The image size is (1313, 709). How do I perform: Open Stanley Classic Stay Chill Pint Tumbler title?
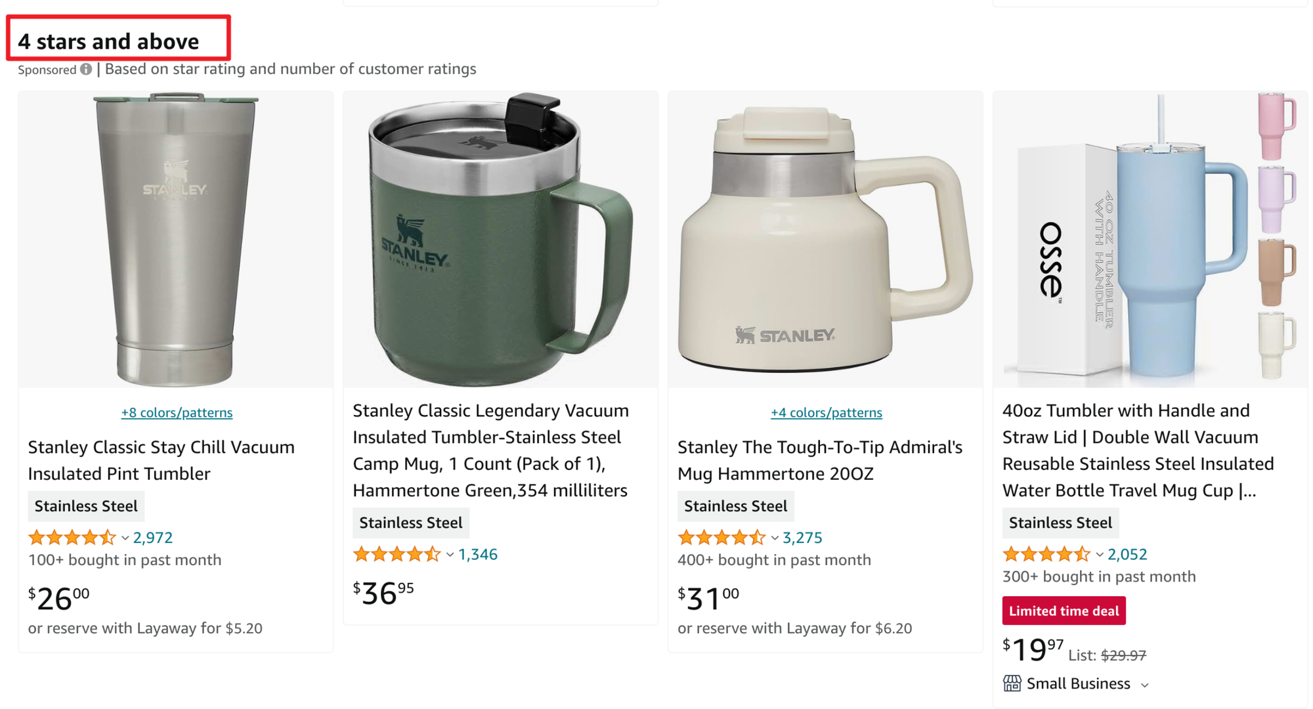161,460
